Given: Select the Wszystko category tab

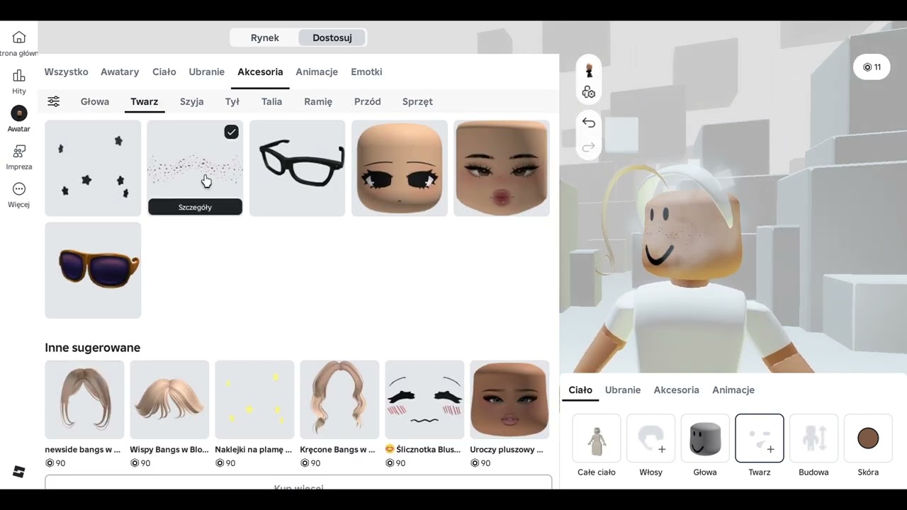Looking at the screenshot, I should tap(67, 72).
